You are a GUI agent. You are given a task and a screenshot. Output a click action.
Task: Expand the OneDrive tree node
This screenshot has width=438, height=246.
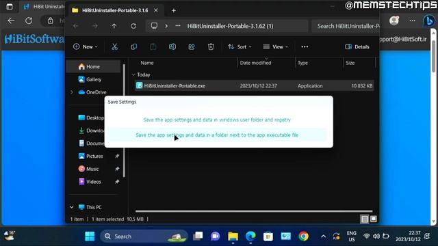72,92
